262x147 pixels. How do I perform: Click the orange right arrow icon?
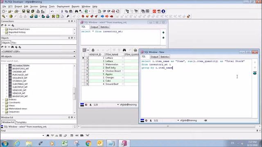click(x=107, y=16)
